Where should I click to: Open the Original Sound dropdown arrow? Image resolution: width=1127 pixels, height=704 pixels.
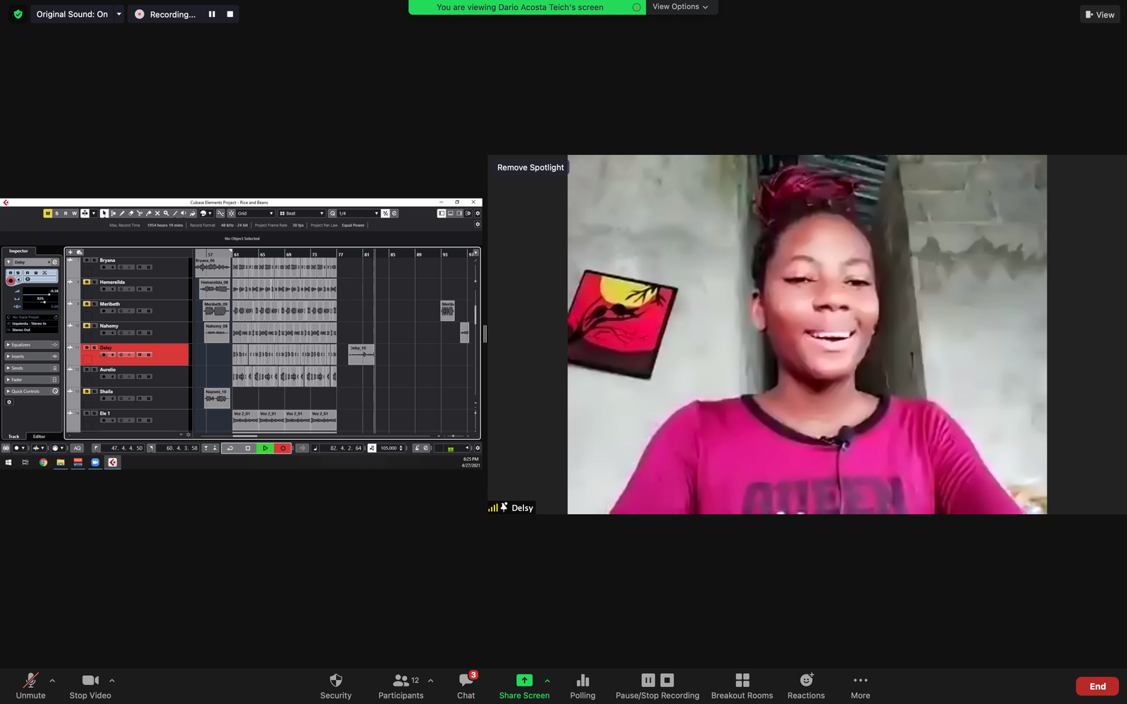[x=119, y=14]
